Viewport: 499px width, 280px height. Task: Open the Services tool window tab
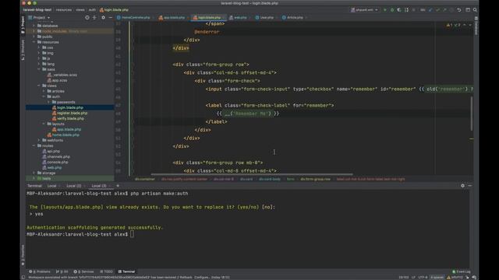click(83, 271)
